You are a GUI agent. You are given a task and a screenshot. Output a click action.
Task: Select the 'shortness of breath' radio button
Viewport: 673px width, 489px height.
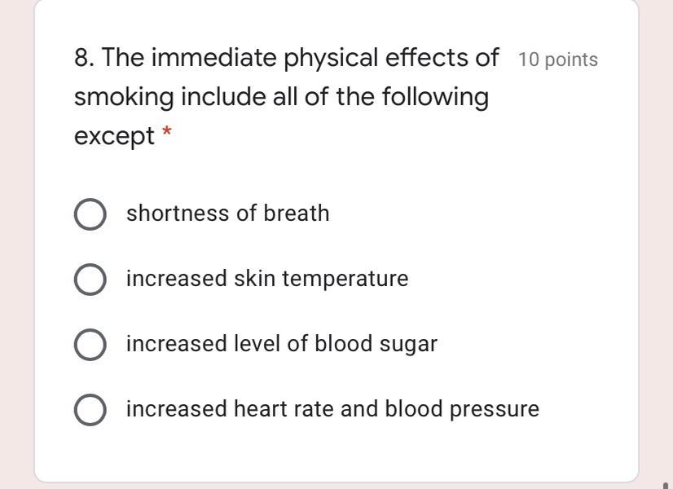(90, 214)
